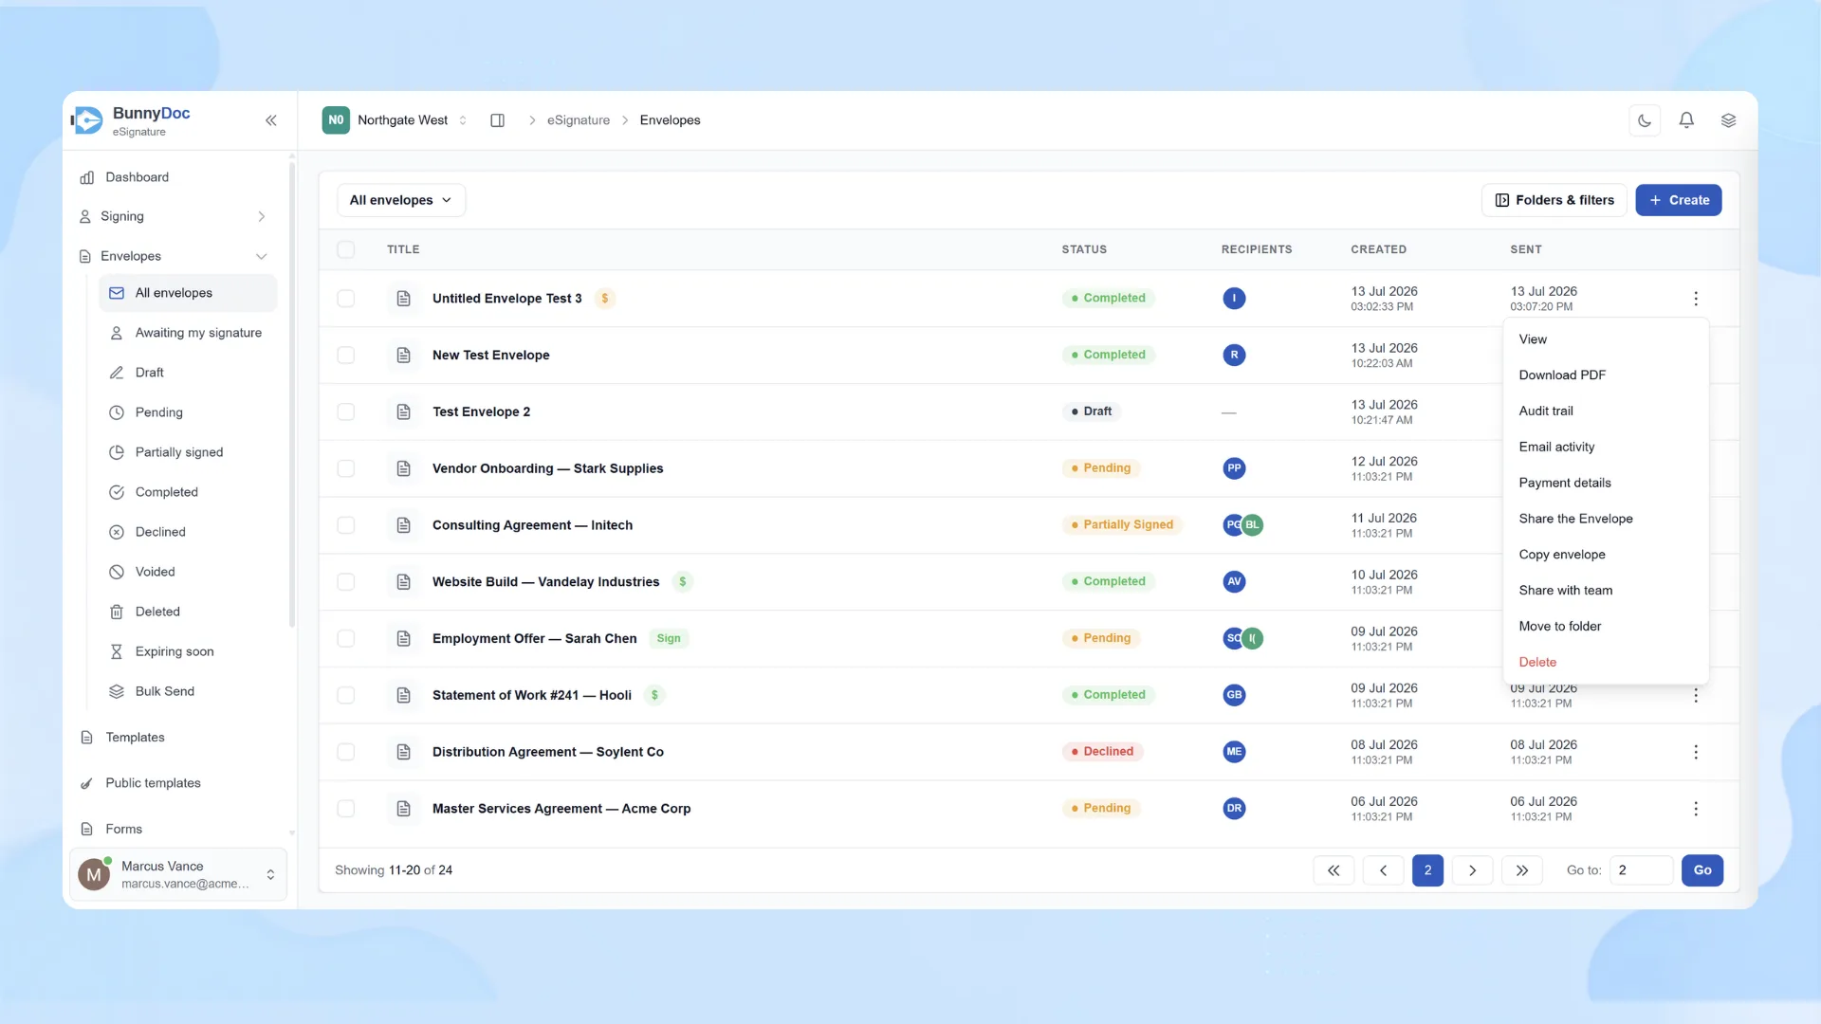The height and width of the screenshot is (1024, 1821).
Task: Open the Northgate West workspace switcher
Action: [396, 120]
